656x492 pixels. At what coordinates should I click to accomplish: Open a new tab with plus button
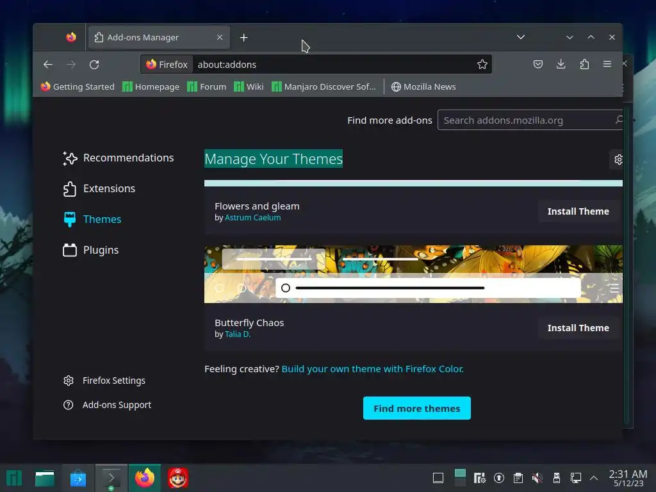click(x=243, y=38)
